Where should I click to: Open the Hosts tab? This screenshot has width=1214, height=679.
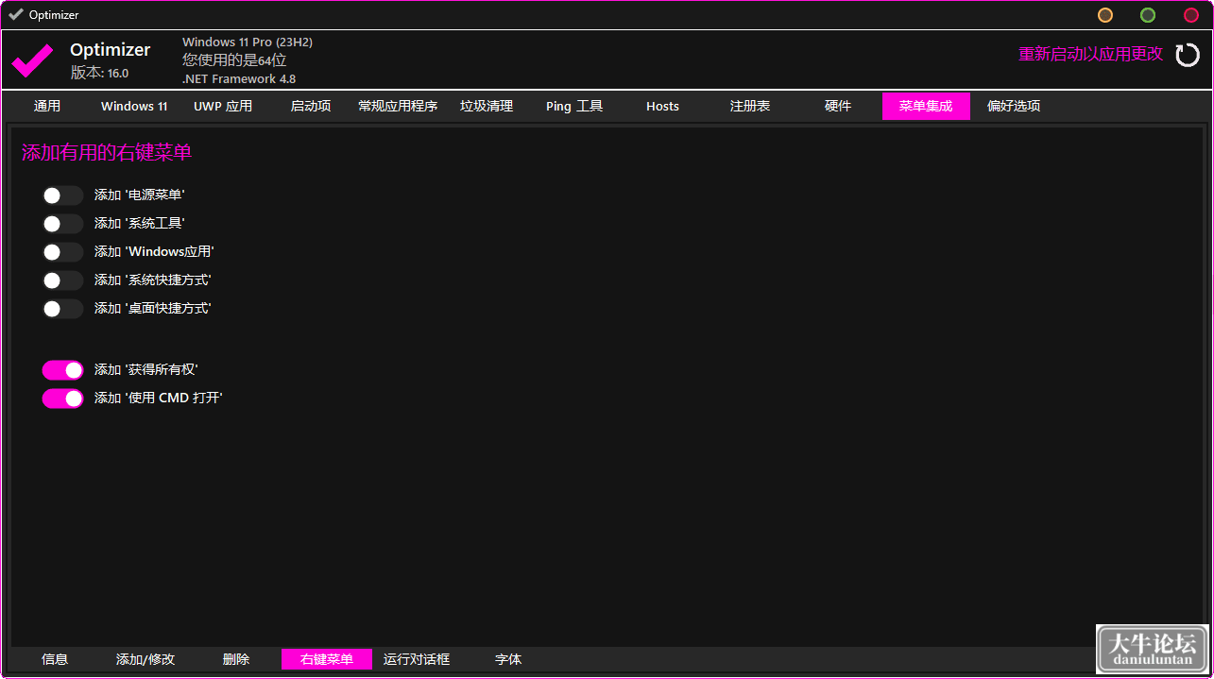(662, 106)
